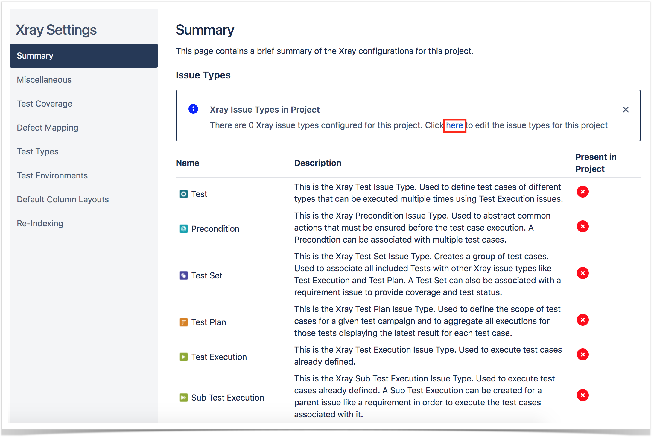654x438 pixels.
Task: Click the Test issue type icon
Action: point(183,194)
